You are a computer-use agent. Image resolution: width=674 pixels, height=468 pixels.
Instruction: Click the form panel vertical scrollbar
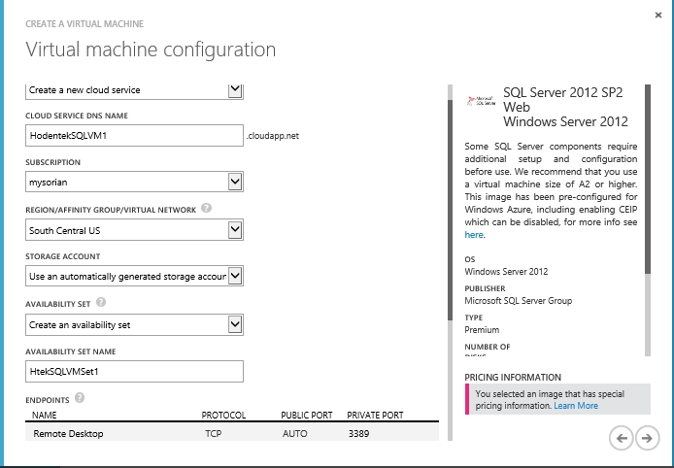[x=450, y=262]
